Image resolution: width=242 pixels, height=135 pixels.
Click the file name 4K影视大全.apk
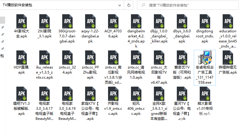tap(22, 34)
